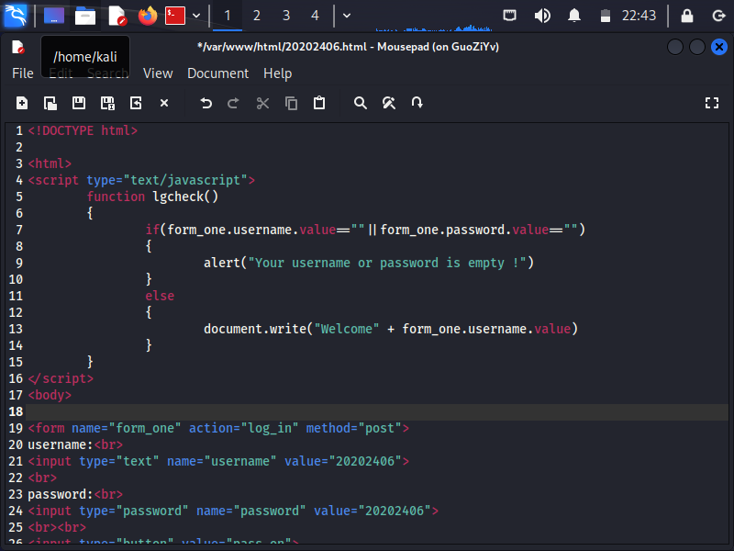Click the '<form name="form_one"' line
This screenshot has width=734, height=551.
point(218,428)
